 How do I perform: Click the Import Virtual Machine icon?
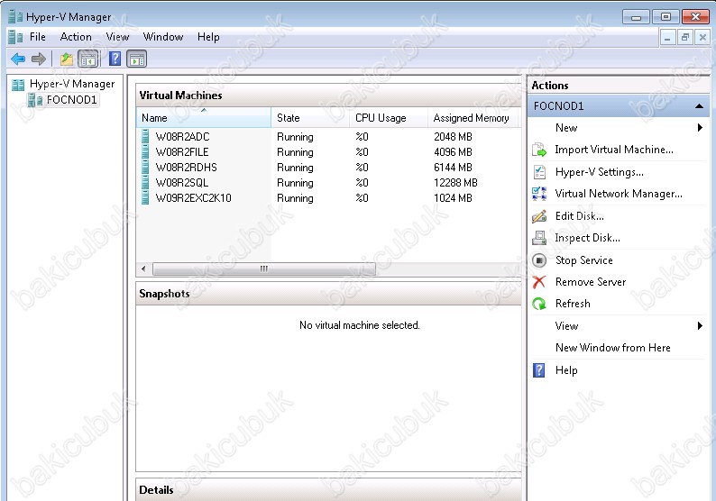pos(539,150)
